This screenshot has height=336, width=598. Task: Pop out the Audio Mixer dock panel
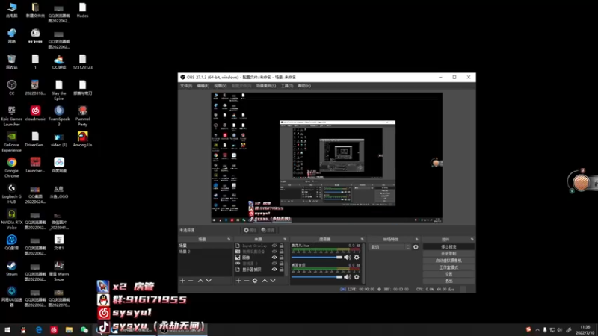(x=363, y=239)
